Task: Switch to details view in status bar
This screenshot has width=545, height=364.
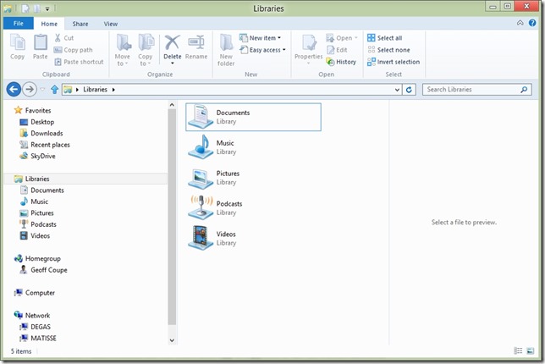Action: (518, 350)
